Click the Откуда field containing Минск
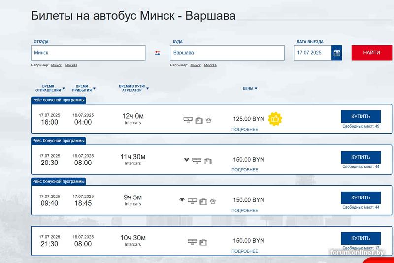This screenshot has width=394, height=263. tap(88, 53)
